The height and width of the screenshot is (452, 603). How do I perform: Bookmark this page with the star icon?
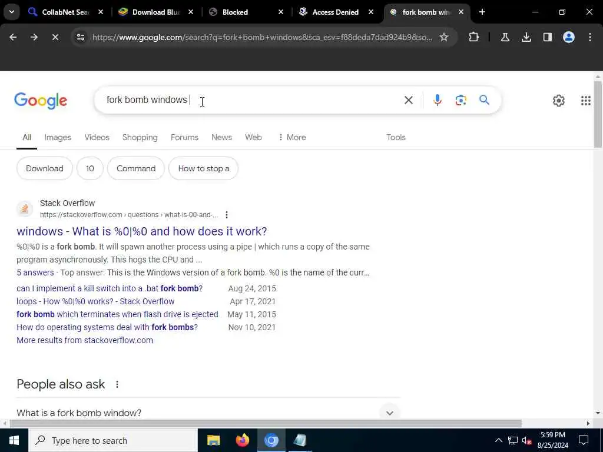[444, 37]
